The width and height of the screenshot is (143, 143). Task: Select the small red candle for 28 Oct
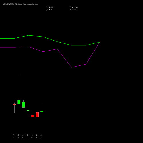[33, 116]
